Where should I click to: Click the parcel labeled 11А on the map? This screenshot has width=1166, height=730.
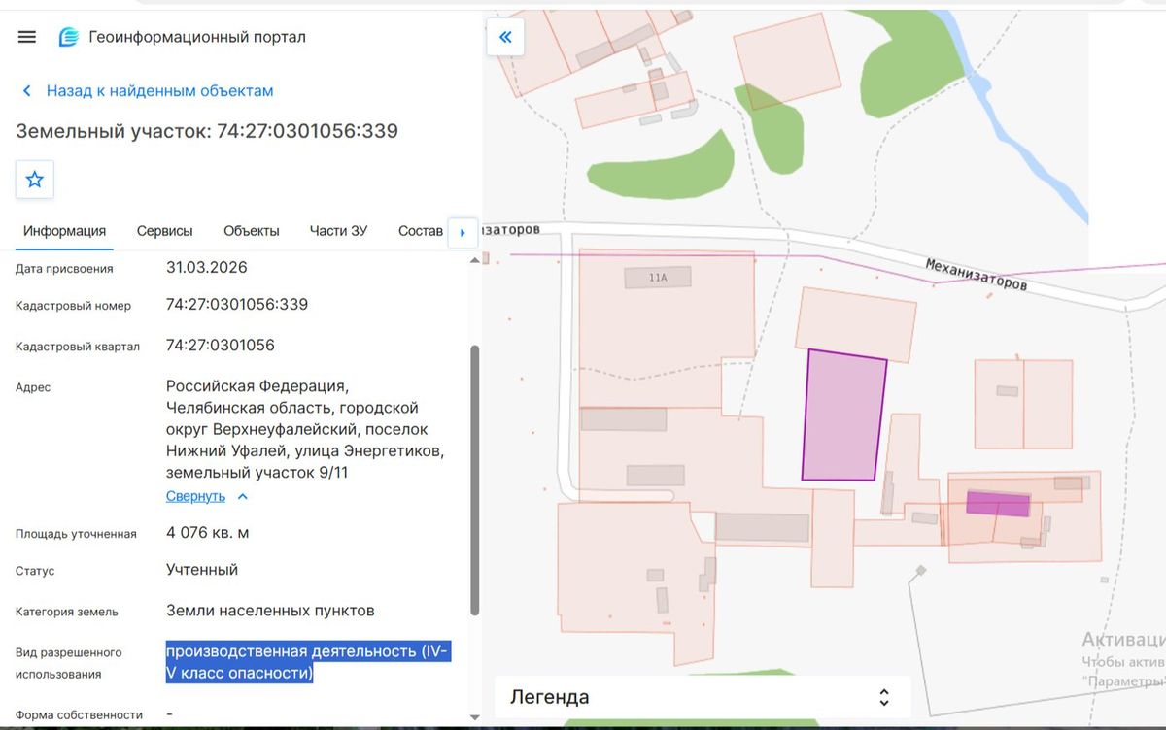pyautogui.click(x=658, y=278)
